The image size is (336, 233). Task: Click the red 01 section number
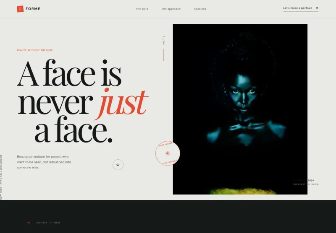[29, 223]
